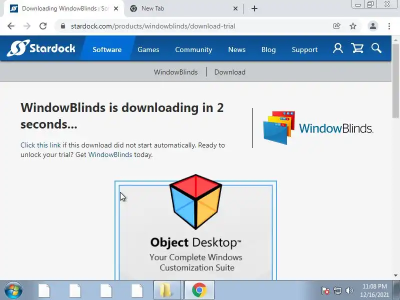Click the padlock site security icon

pyautogui.click(x=63, y=26)
